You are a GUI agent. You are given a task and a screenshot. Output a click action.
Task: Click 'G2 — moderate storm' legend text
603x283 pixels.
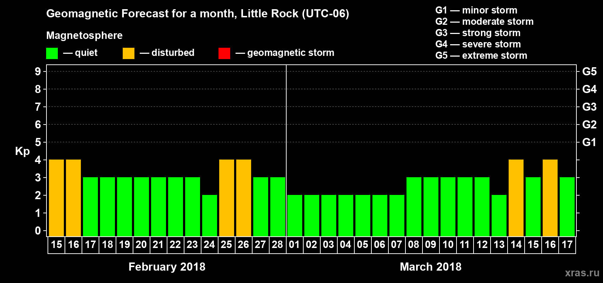(x=485, y=22)
